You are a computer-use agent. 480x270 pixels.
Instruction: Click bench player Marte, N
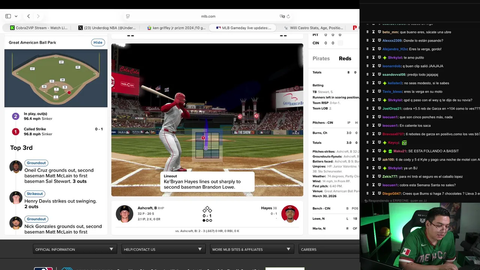[x=319, y=228]
